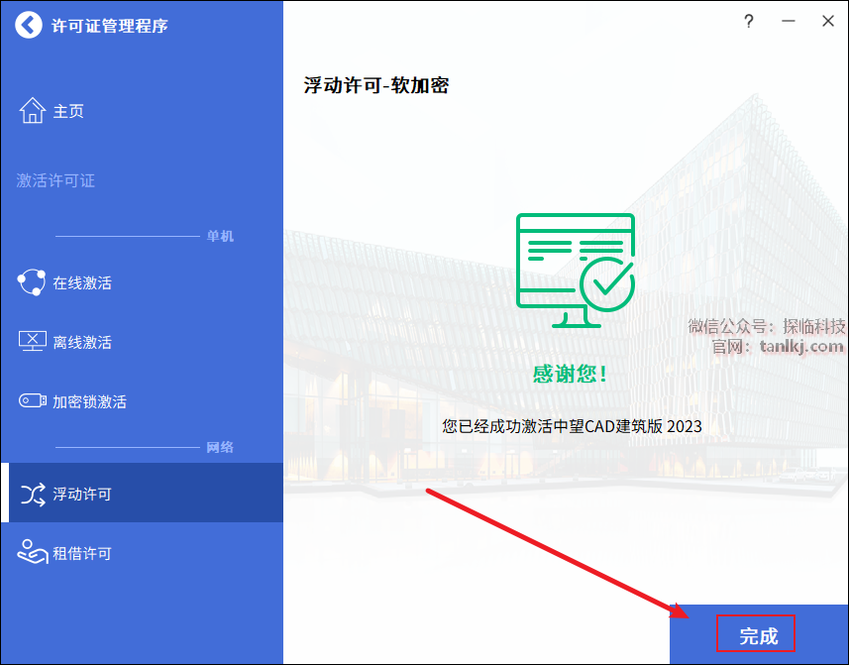Click the 您已经成功激活中望CAD建筑版 2023 message
849x665 pixels.
[572, 426]
